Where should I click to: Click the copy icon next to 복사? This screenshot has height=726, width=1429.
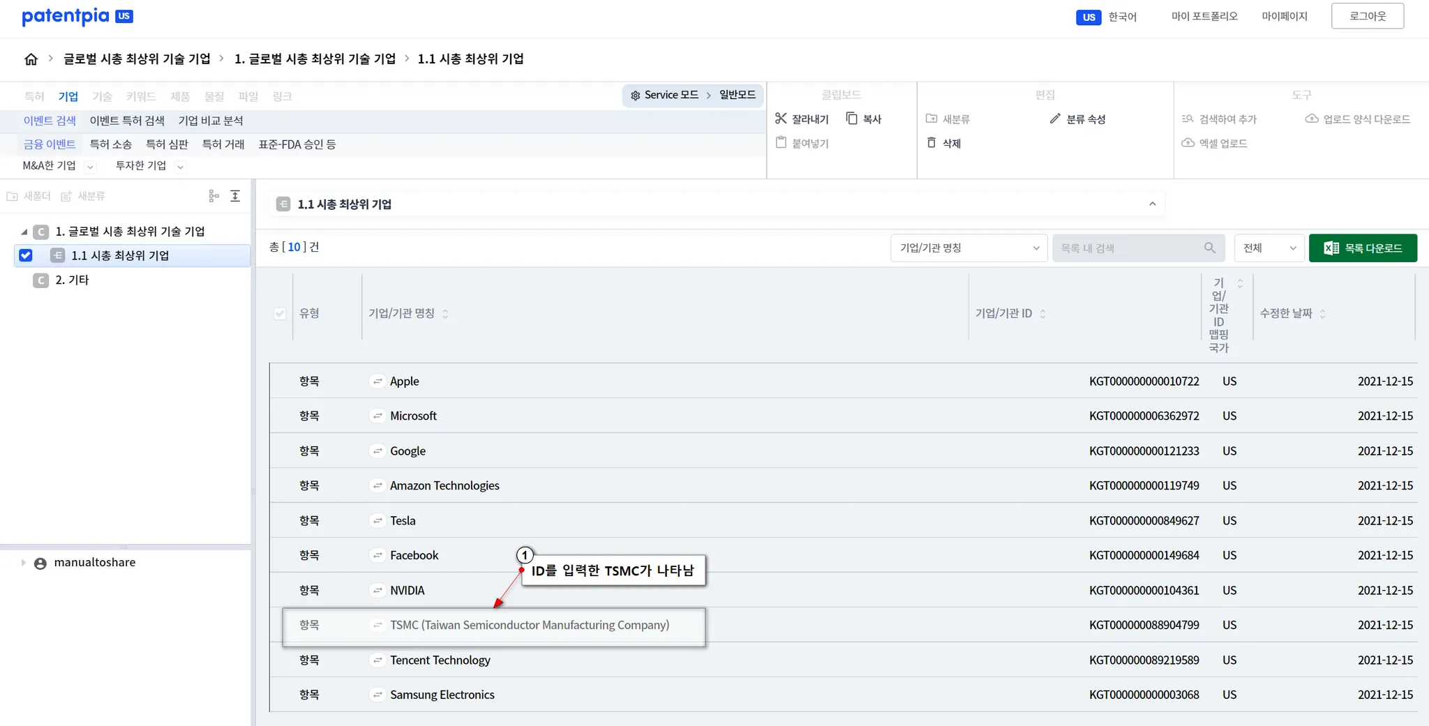pos(851,119)
